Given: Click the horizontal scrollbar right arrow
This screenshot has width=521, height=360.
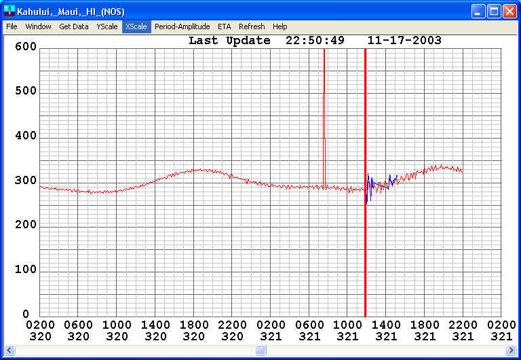Looking at the screenshot, I should (511, 350).
